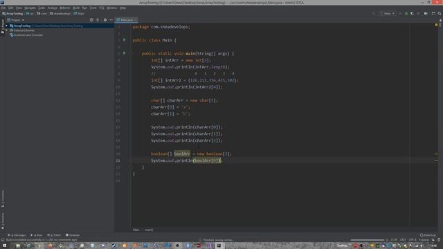Click the yellow inspection indicator square

[x=436, y=25]
